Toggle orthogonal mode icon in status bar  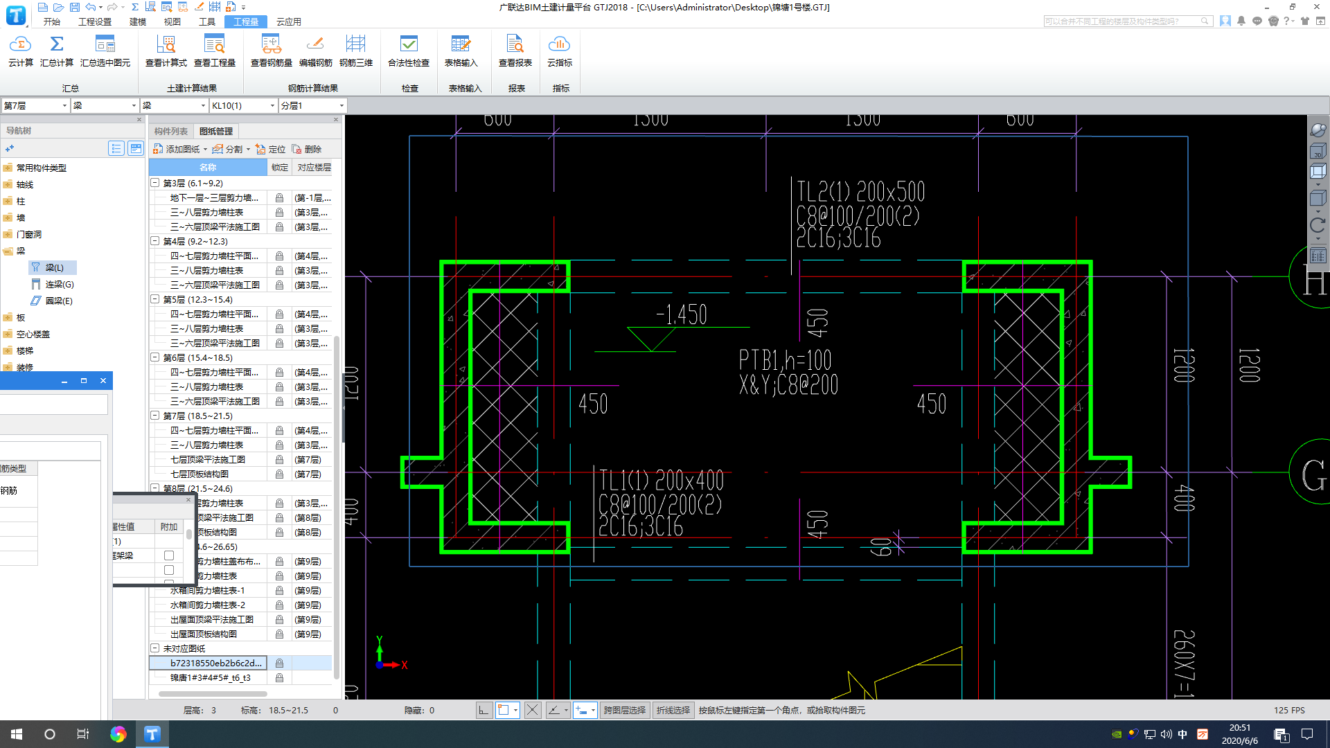[484, 710]
